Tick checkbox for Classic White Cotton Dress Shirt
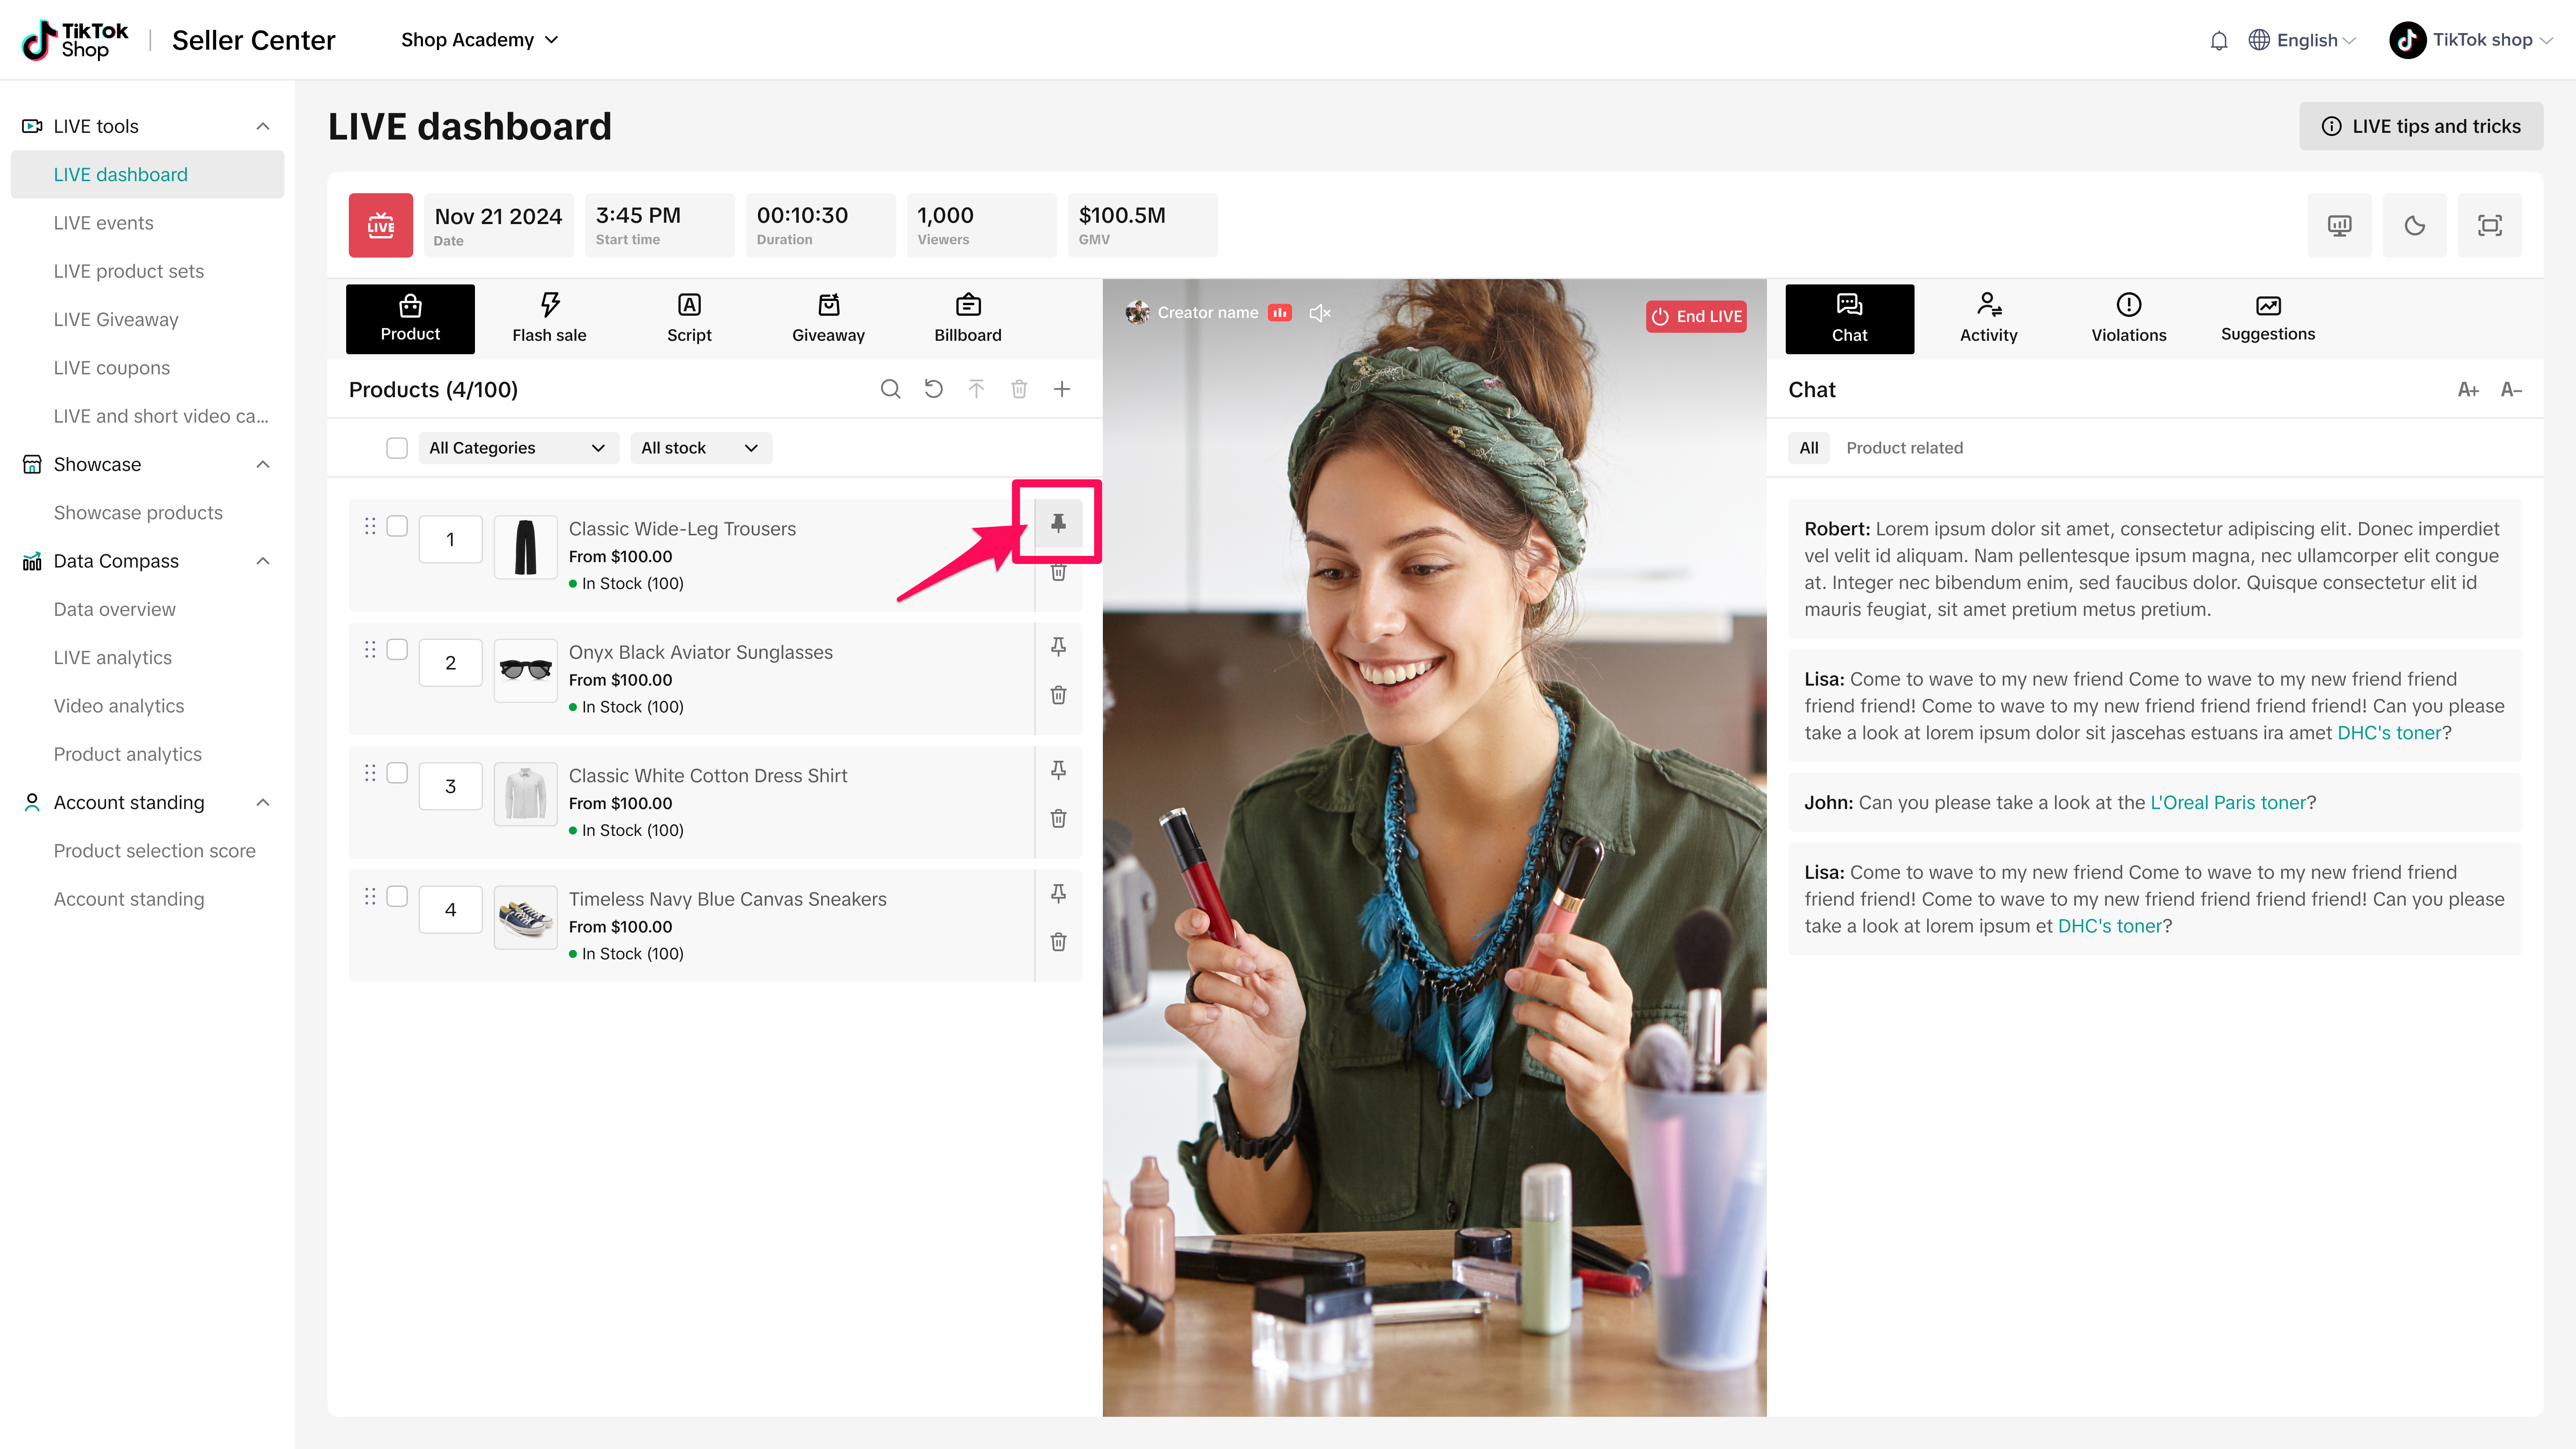Screen dimensions: 2576x1449 coord(397,773)
